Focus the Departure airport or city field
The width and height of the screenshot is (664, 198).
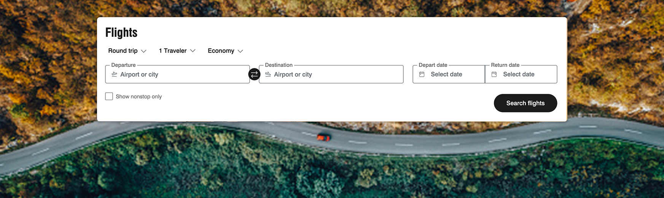click(177, 74)
